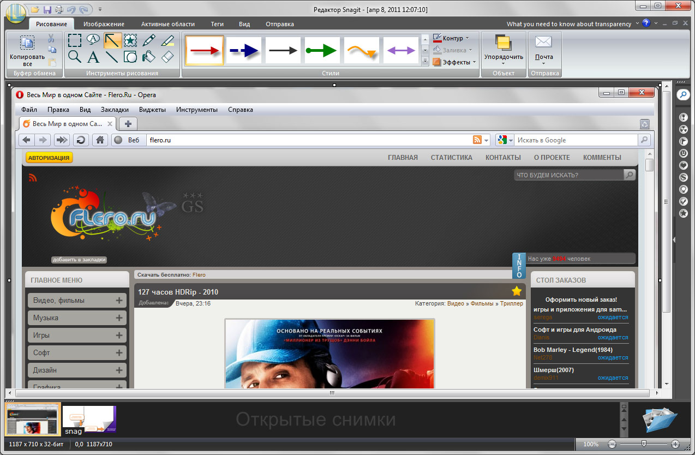Toggle the dollar sign flag
695x455 pixels.
683,177
